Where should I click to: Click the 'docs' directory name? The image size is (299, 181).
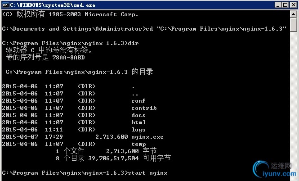tap(138, 115)
